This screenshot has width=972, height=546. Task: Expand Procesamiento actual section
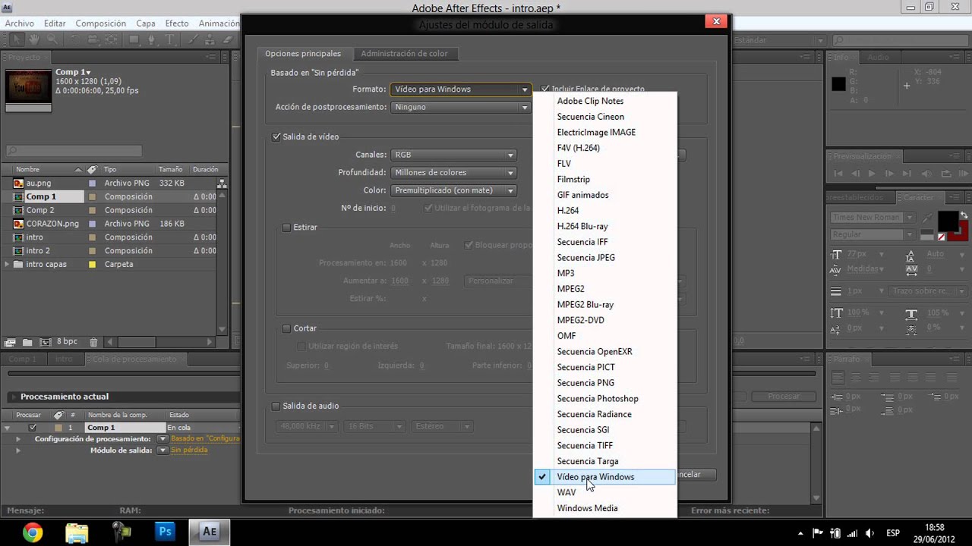click(x=12, y=397)
